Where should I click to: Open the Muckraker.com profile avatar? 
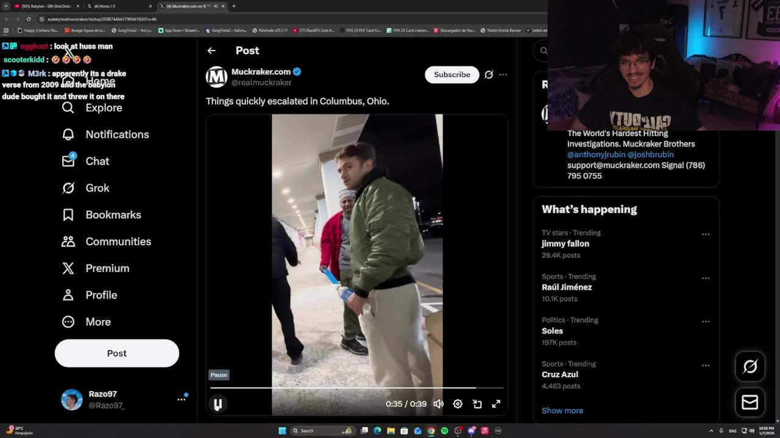coord(216,77)
